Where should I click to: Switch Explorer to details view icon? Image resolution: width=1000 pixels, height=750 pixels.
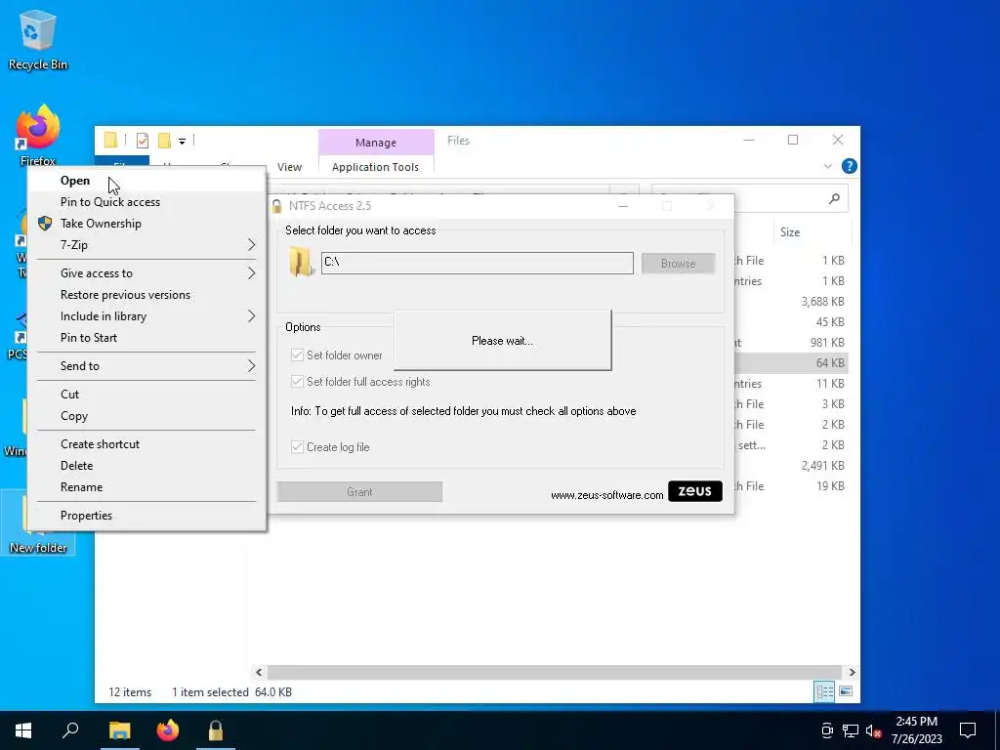[824, 691]
